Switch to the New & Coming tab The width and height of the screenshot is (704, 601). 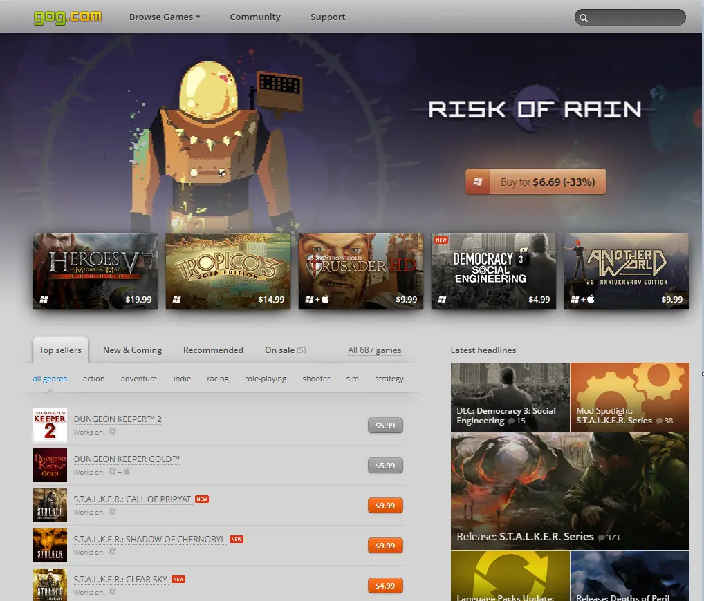coord(132,350)
